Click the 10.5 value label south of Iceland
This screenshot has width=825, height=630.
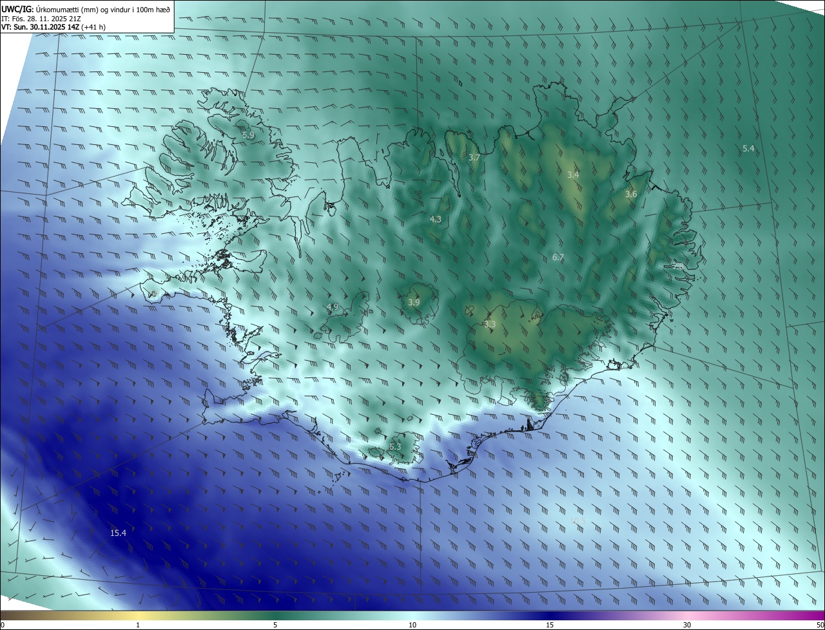pos(578,520)
